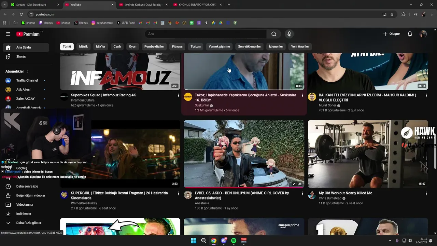Viewport: 437px width, 246px height.
Task: Start voice search with the microphone icon
Action: pos(289,34)
